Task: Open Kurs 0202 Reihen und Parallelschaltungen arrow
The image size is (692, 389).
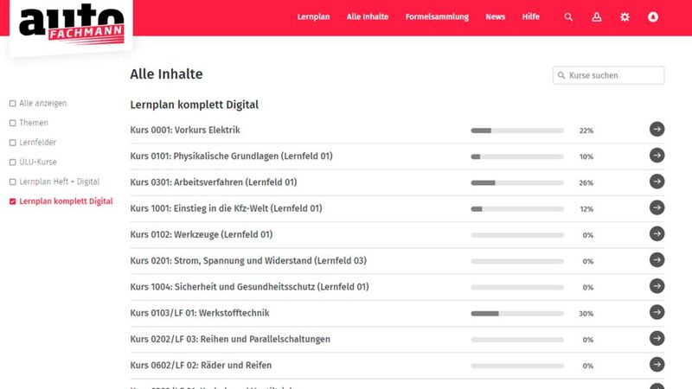Action: (657, 338)
